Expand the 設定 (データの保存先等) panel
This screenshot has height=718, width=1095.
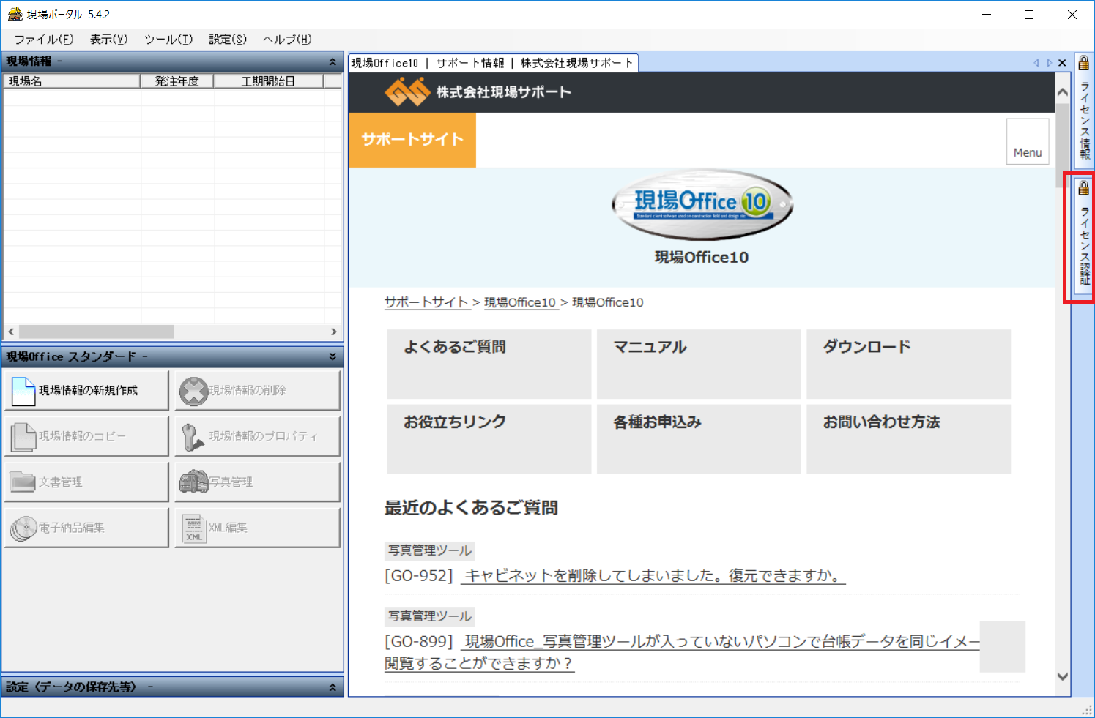(x=333, y=687)
